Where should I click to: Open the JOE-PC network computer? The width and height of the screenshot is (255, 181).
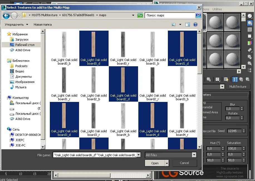[20, 145]
